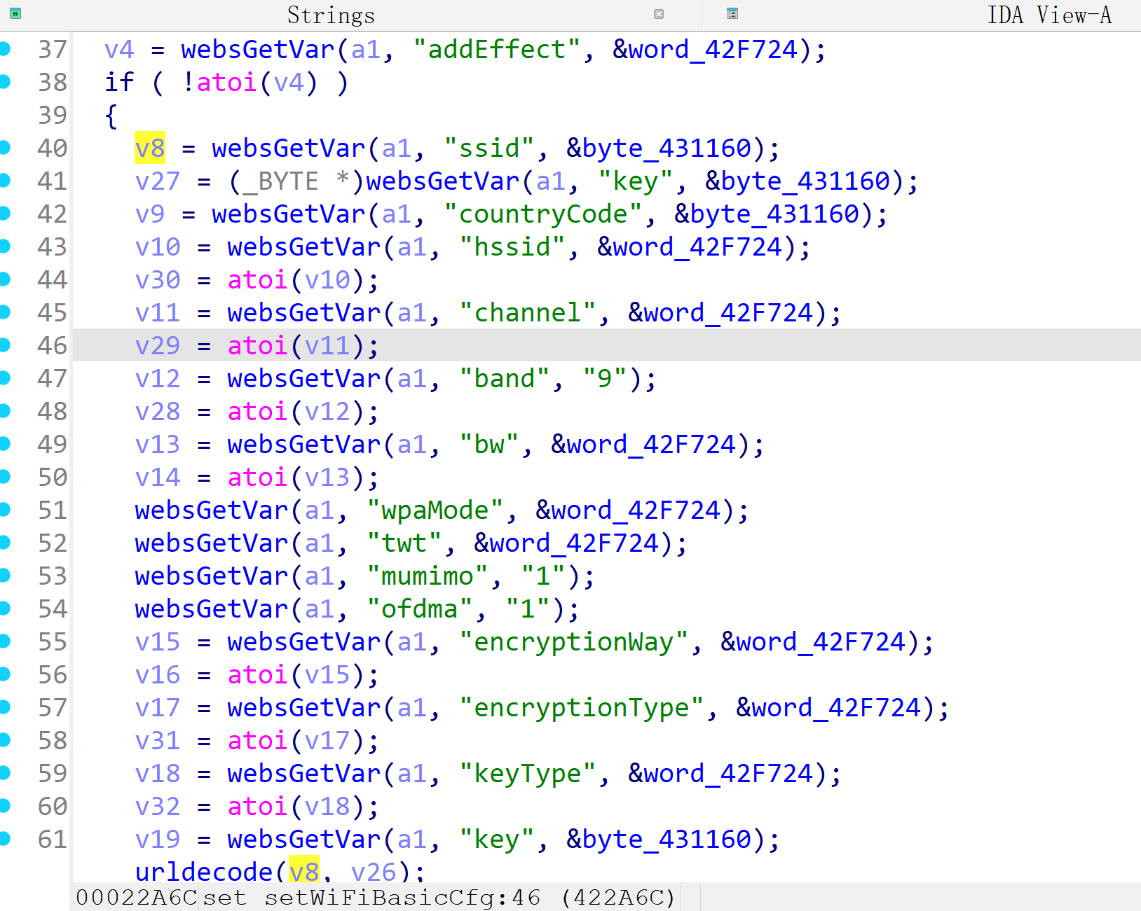Click &byte_431160 on line 41
The image size is (1141, 911).
click(798, 181)
